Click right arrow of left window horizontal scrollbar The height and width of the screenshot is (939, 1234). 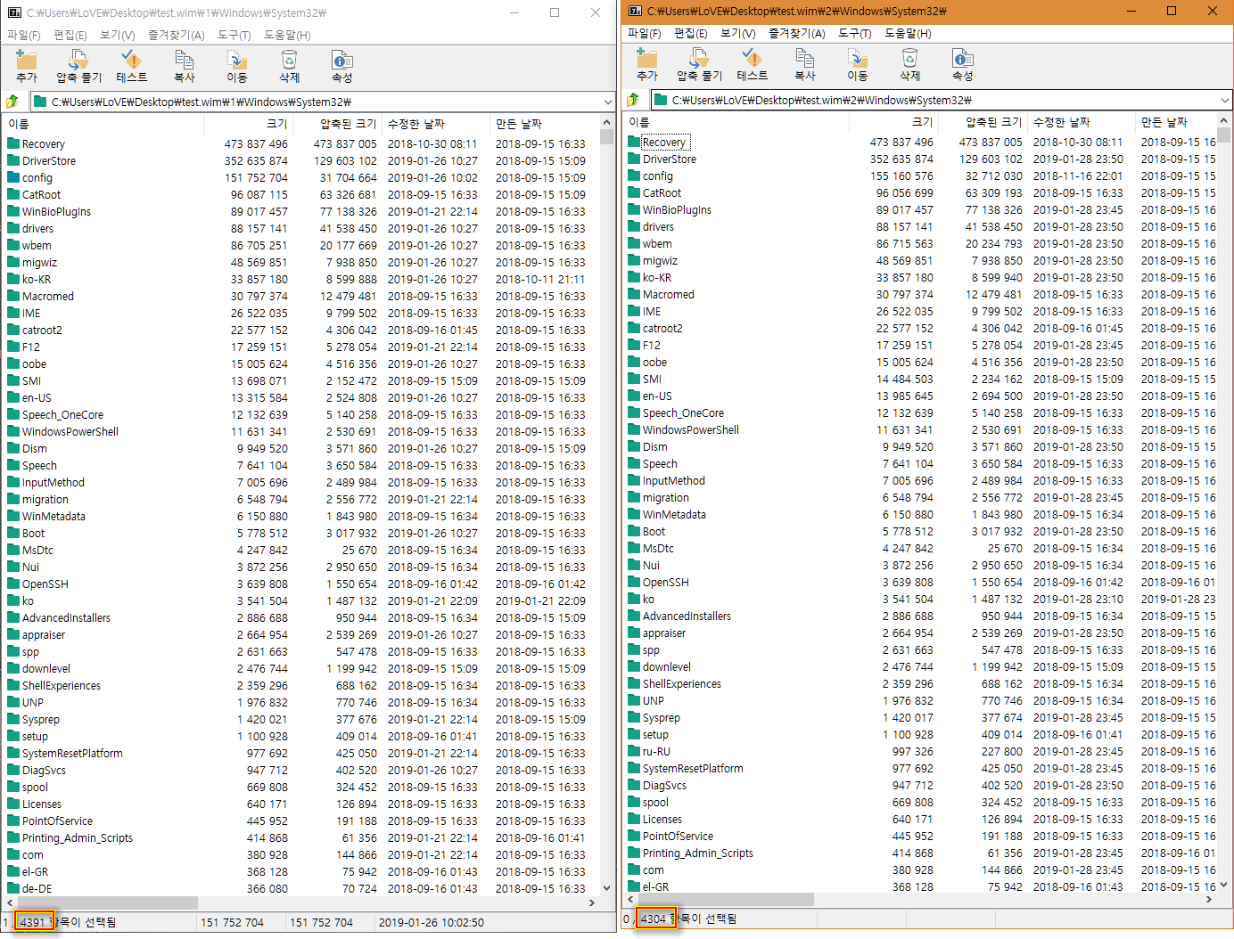592,902
